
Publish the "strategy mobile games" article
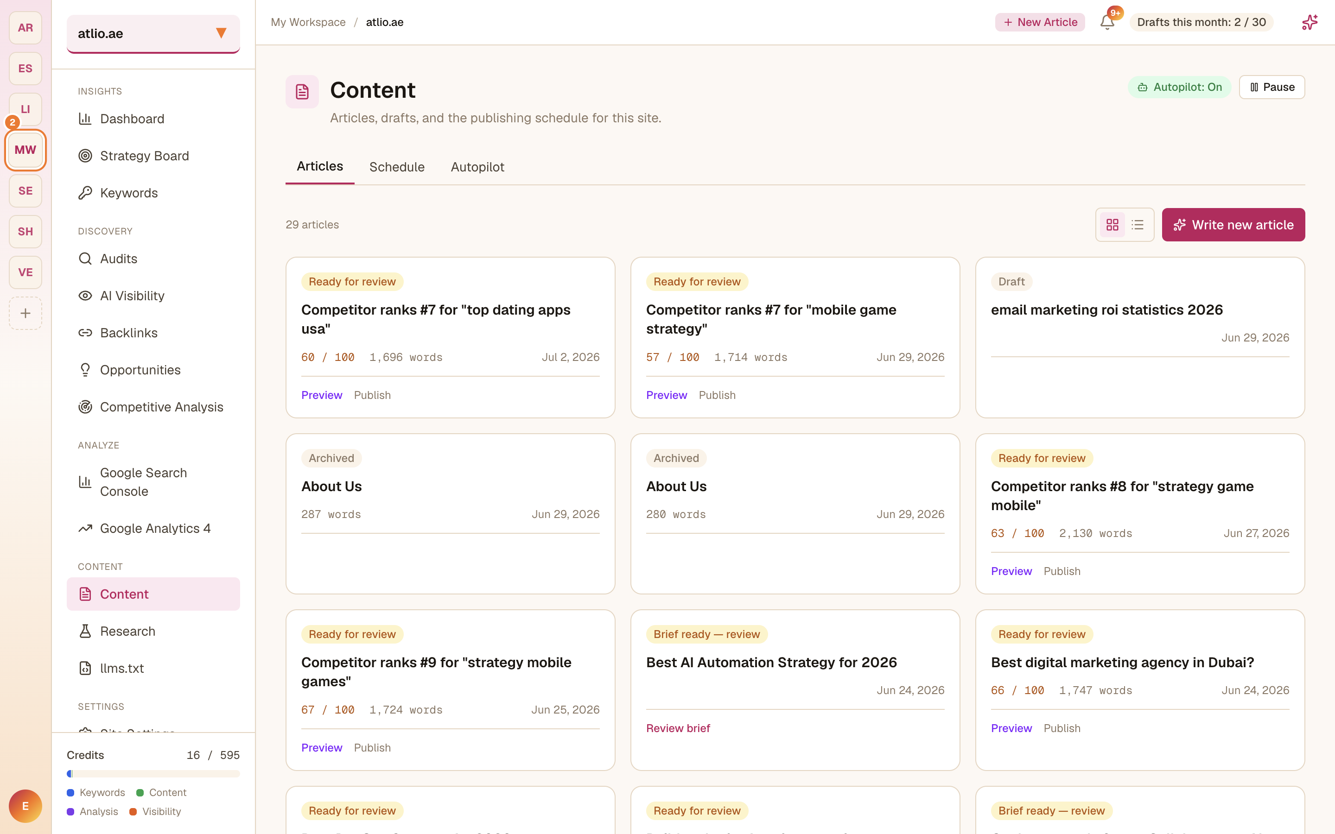pyautogui.click(x=372, y=747)
